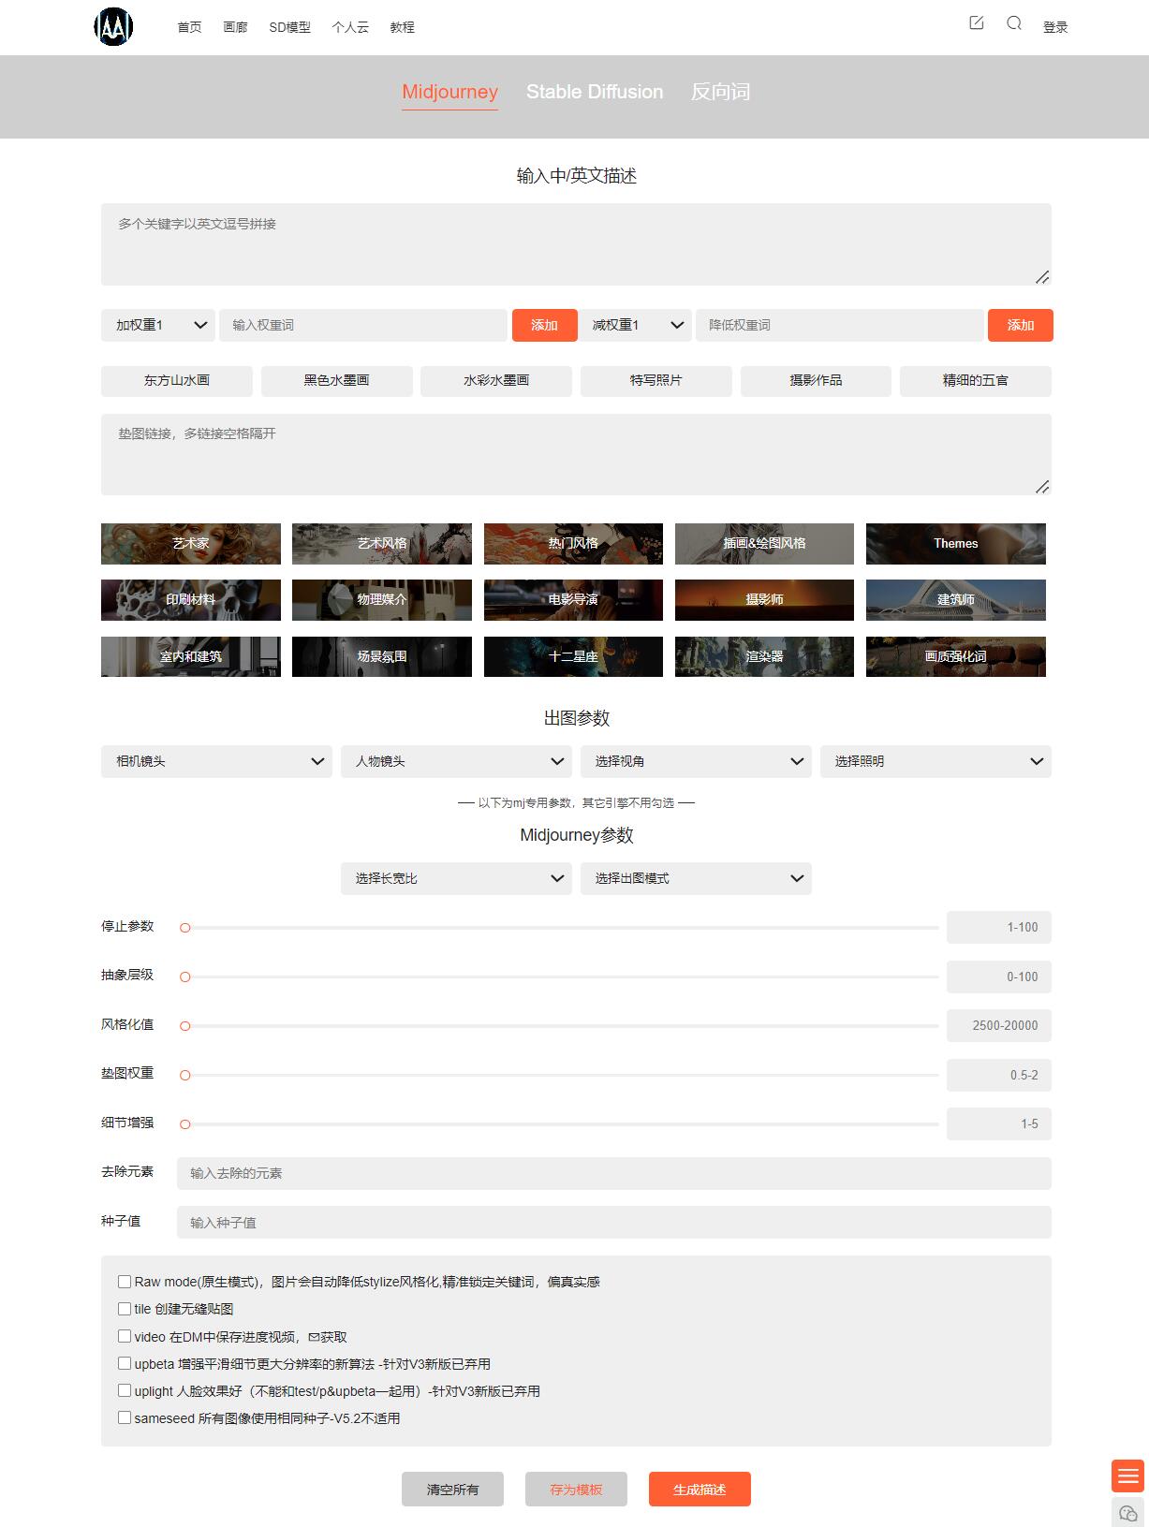The image size is (1149, 1527).
Task: Expand the 加权重1 dropdown
Action: click(158, 325)
